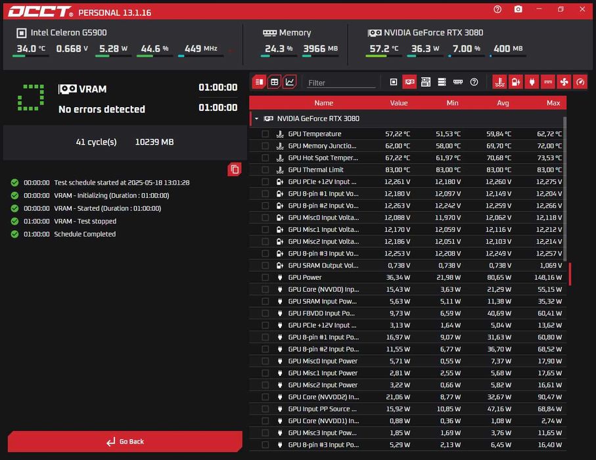
Task: Sort by Avg column header
Action: [x=503, y=103]
